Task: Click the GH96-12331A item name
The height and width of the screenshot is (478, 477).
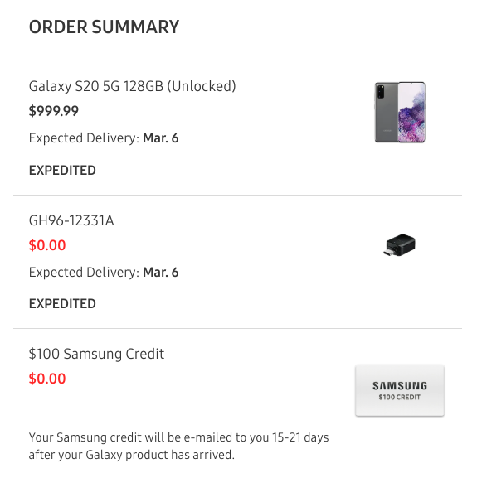Action: 71,220
